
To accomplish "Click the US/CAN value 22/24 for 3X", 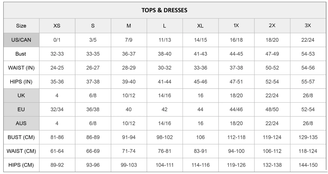I will coord(308,40).
